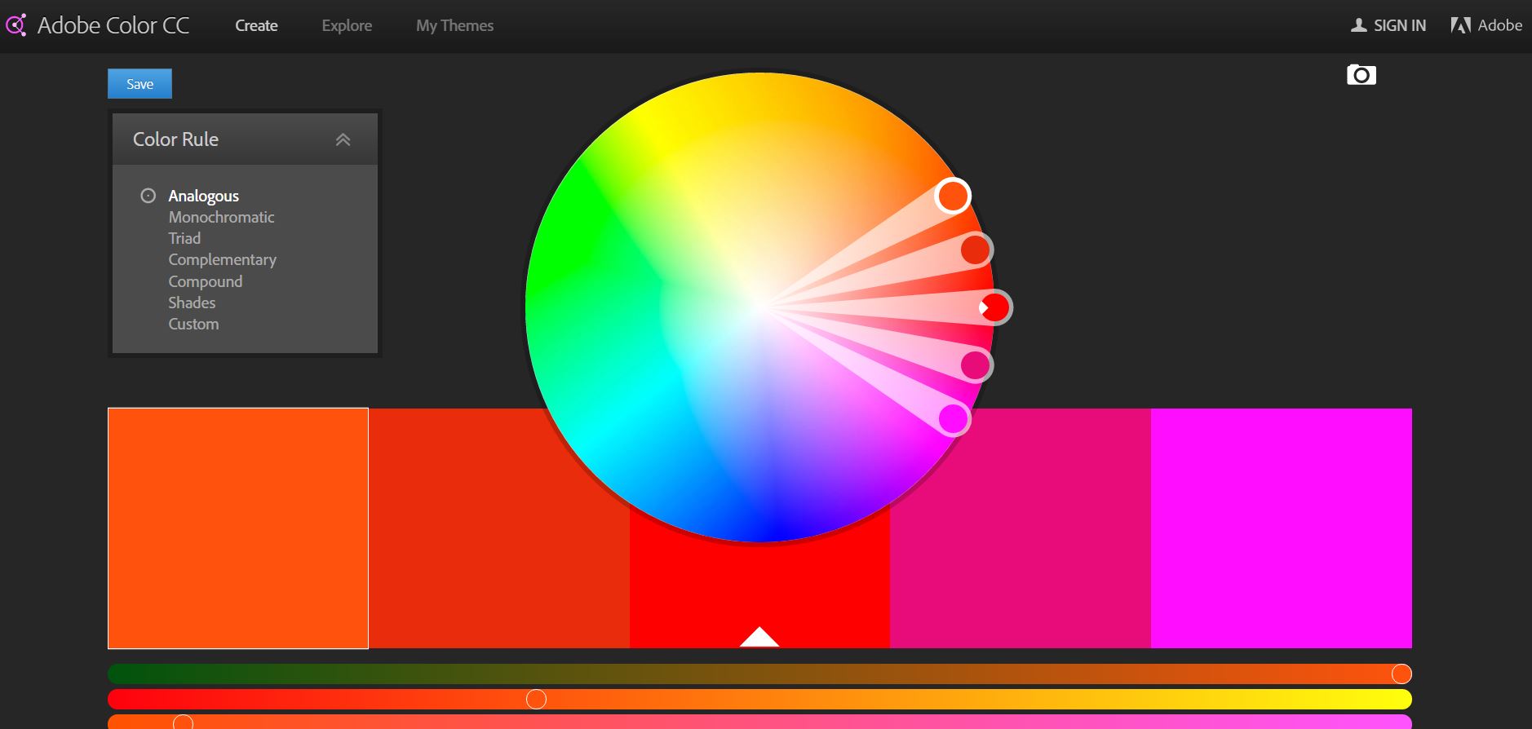Click the Adobe Color CC title
This screenshot has width=1532, height=729.
113,25
